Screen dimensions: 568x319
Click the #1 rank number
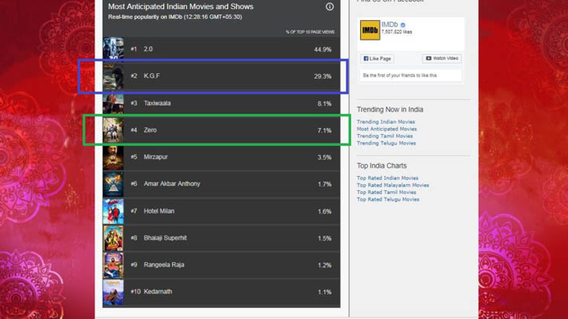coord(134,49)
